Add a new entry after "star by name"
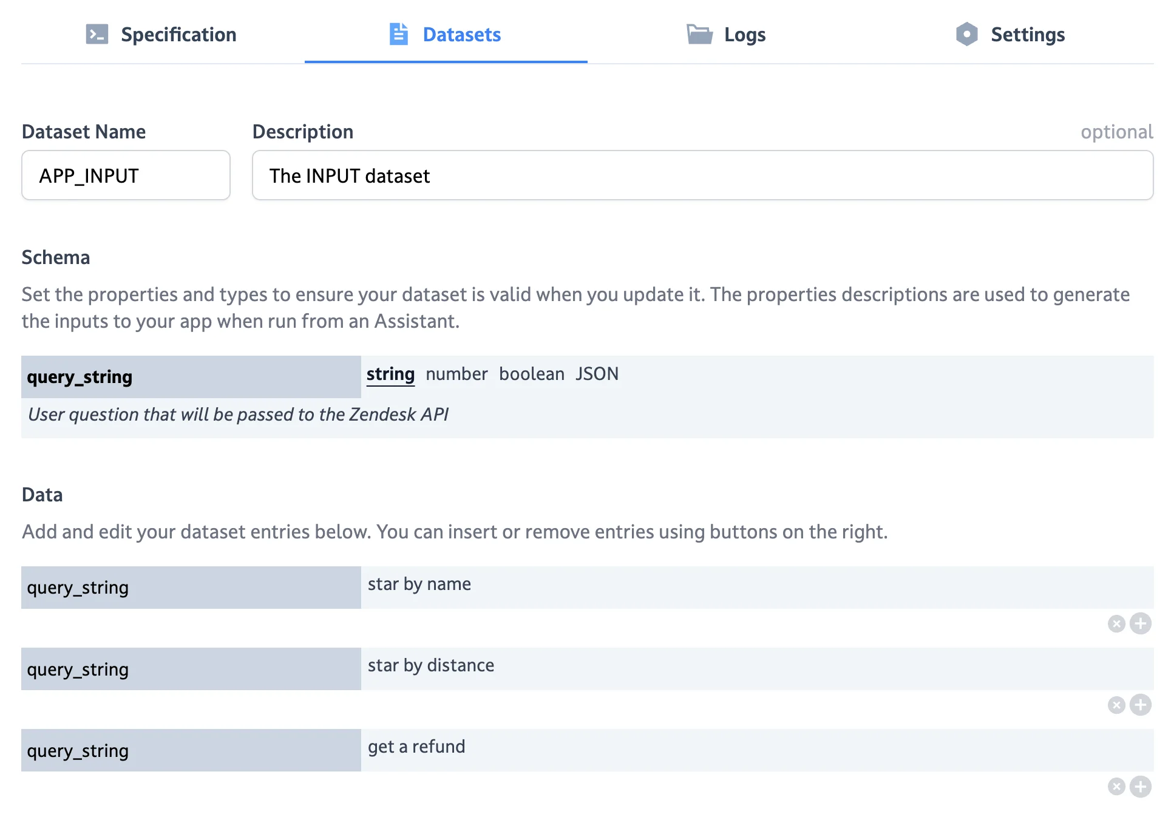Screen dimensions: 1174x817 (1141, 623)
